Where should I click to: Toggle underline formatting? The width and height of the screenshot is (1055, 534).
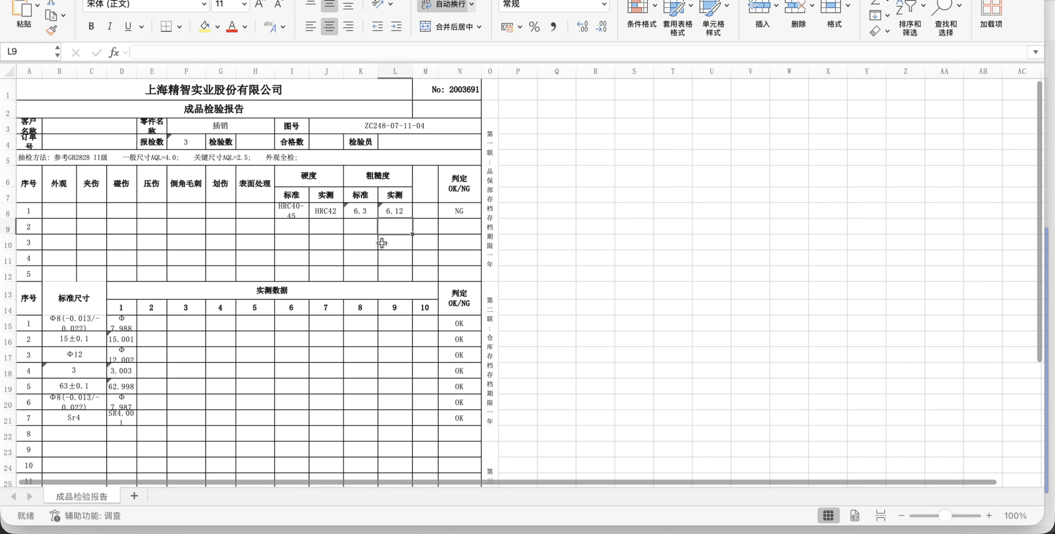click(128, 26)
